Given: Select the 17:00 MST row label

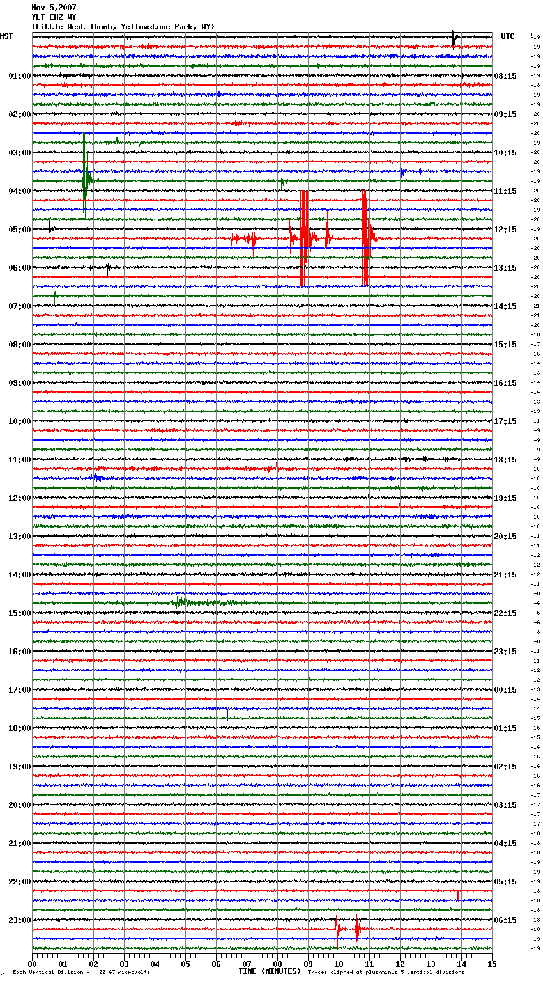Looking at the screenshot, I should 19,690.
